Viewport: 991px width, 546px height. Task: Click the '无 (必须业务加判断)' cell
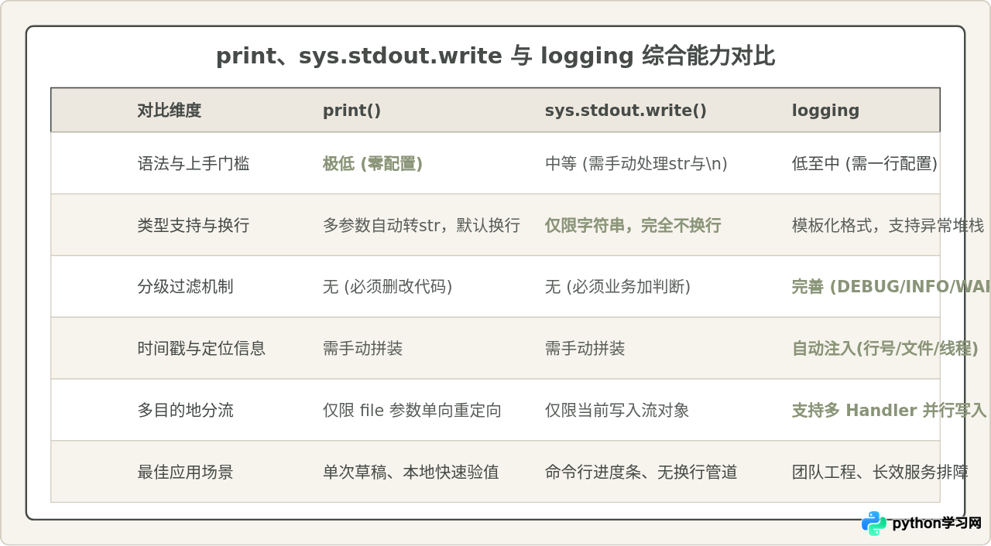coord(618,287)
